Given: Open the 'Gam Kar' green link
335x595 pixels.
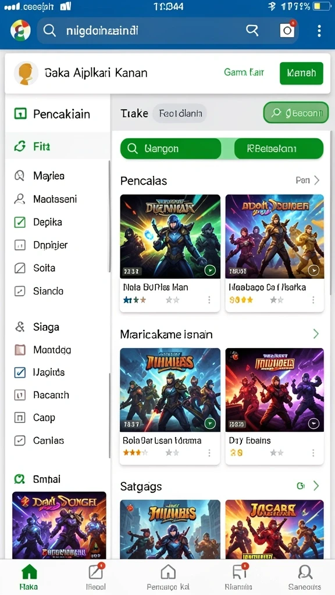Looking at the screenshot, I should point(244,72).
